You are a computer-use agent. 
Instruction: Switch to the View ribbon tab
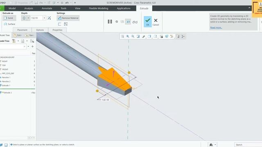77,8
